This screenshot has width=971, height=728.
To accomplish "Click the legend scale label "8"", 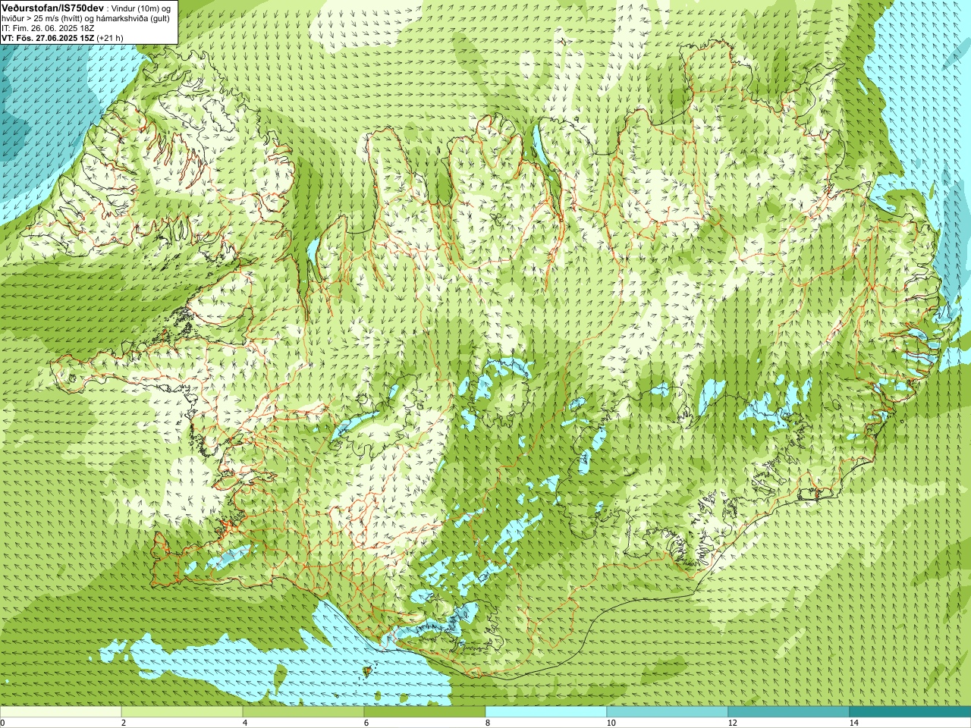I will pos(488,723).
